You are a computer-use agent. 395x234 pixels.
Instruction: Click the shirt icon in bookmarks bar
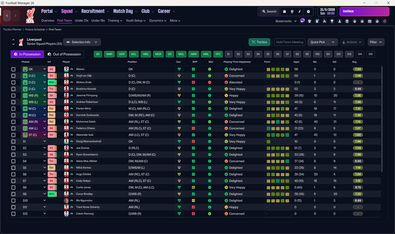click(x=310, y=21)
